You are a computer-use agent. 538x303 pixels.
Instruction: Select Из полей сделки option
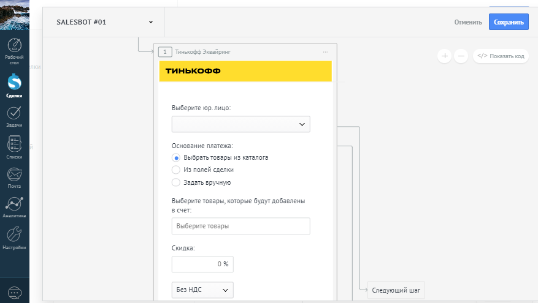coord(203,170)
